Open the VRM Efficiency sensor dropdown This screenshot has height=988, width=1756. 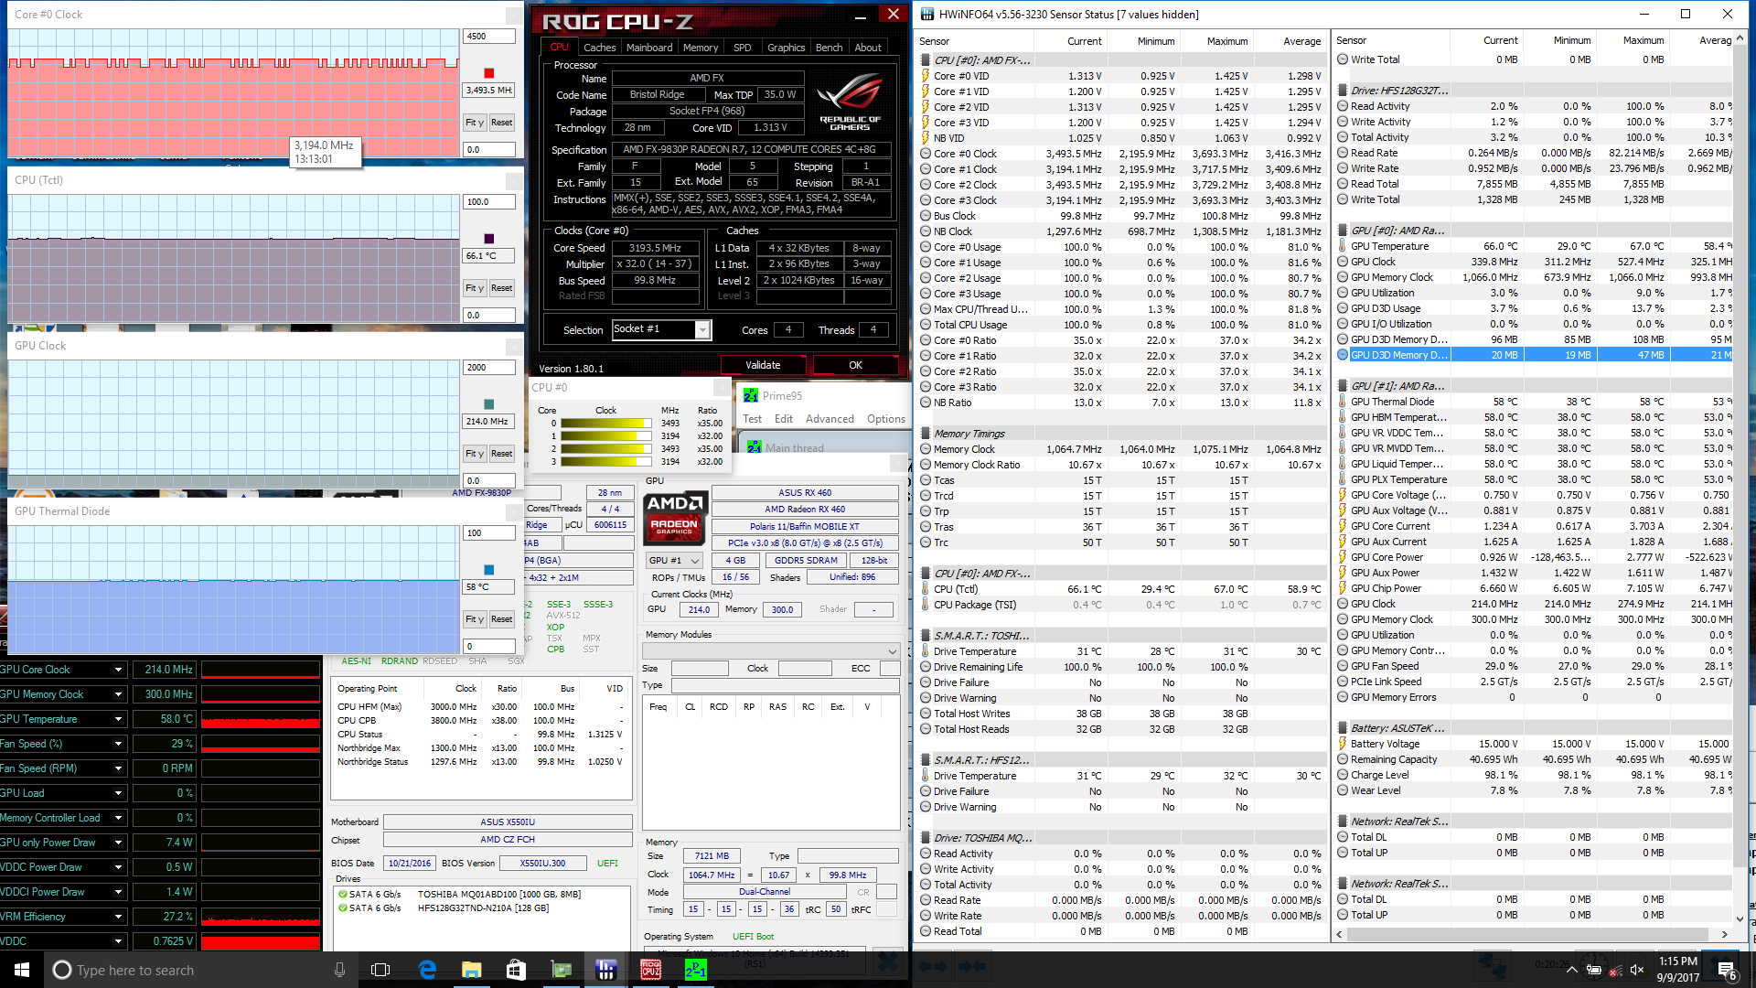tap(118, 917)
